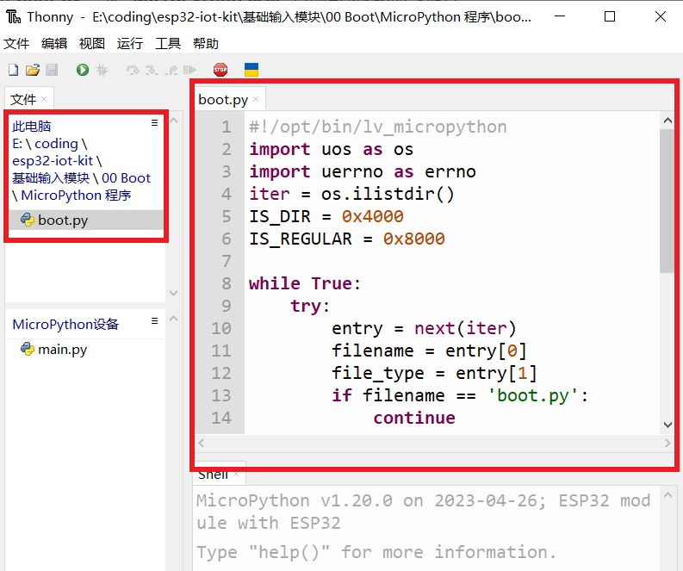
Task: Open the 工具 menu
Action: 168,44
